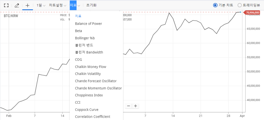264x120 pixels.
Task: Select Chaikin Money Flow from list
Action: [90, 67]
